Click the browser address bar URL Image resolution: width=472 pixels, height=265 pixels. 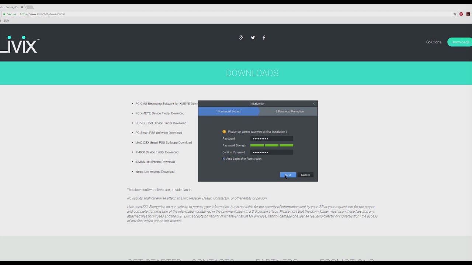(x=42, y=14)
